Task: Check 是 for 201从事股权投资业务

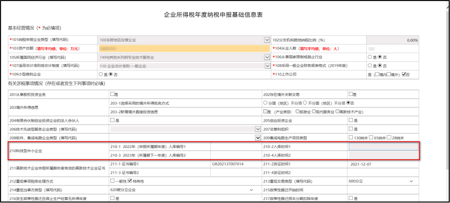Action: click(x=112, y=94)
